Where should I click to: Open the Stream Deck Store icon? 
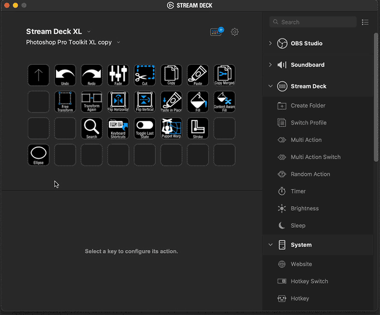tap(217, 31)
